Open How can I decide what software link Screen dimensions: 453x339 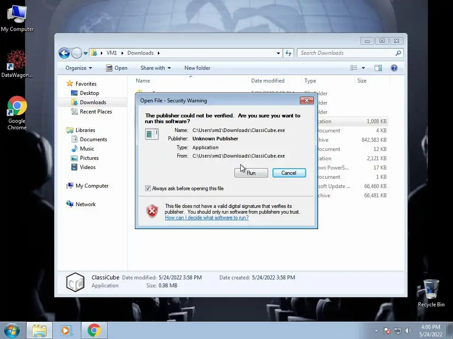click(207, 218)
